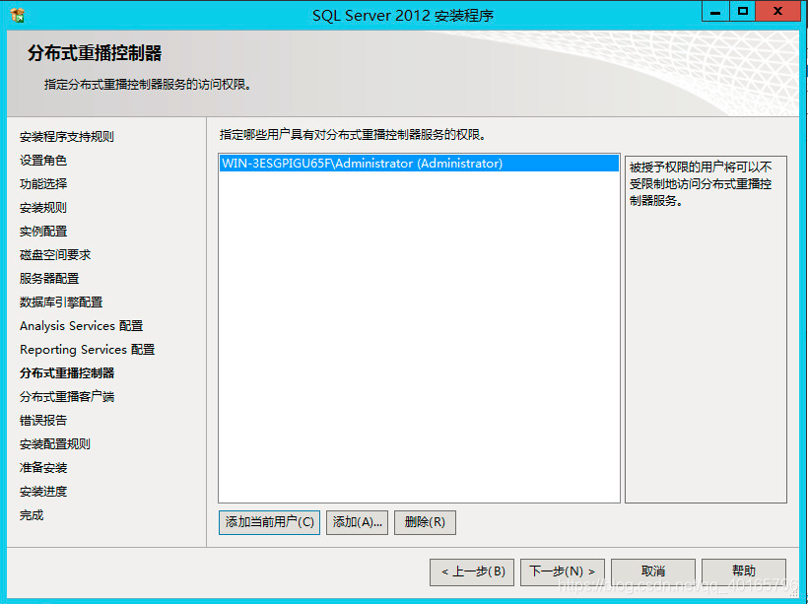Proceed with 下一步(N) > button
This screenshot has width=808, height=604.
563,572
